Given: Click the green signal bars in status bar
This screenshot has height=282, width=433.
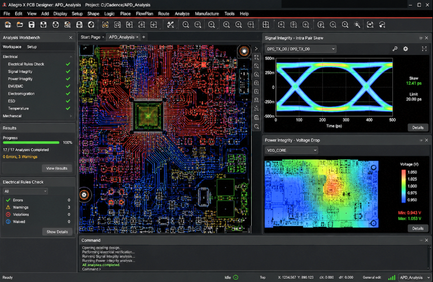Looking at the screenshot, I should click(x=392, y=277).
